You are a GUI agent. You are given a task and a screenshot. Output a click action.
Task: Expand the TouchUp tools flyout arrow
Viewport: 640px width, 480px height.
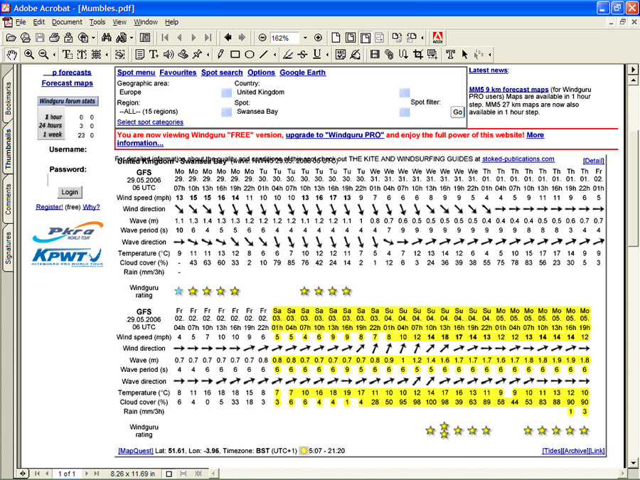489,54
